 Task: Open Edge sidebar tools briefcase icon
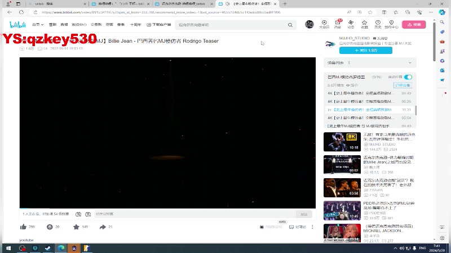[x=442, y=42]
